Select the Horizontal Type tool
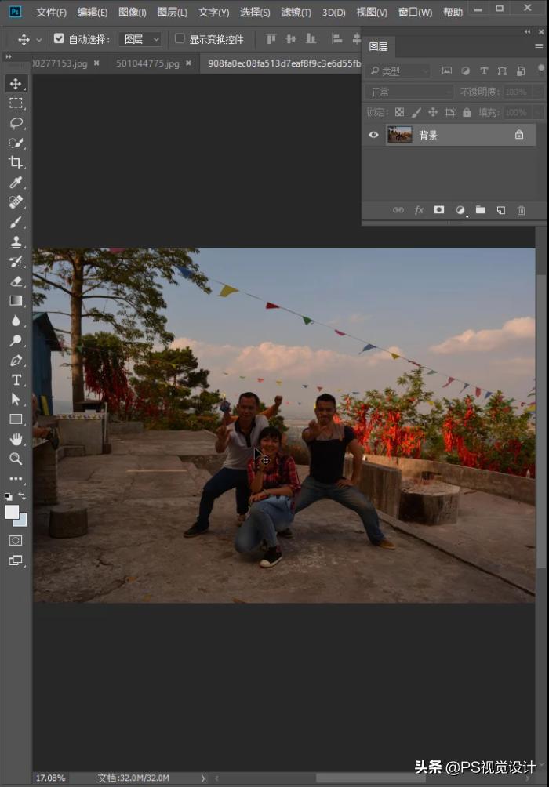The image size is (549, 787). pyautogui.click(x=16, y=380)
